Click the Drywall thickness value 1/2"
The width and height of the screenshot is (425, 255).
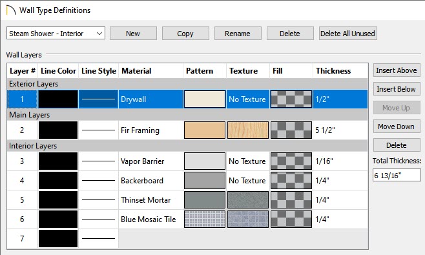click(x=322, y=99)
